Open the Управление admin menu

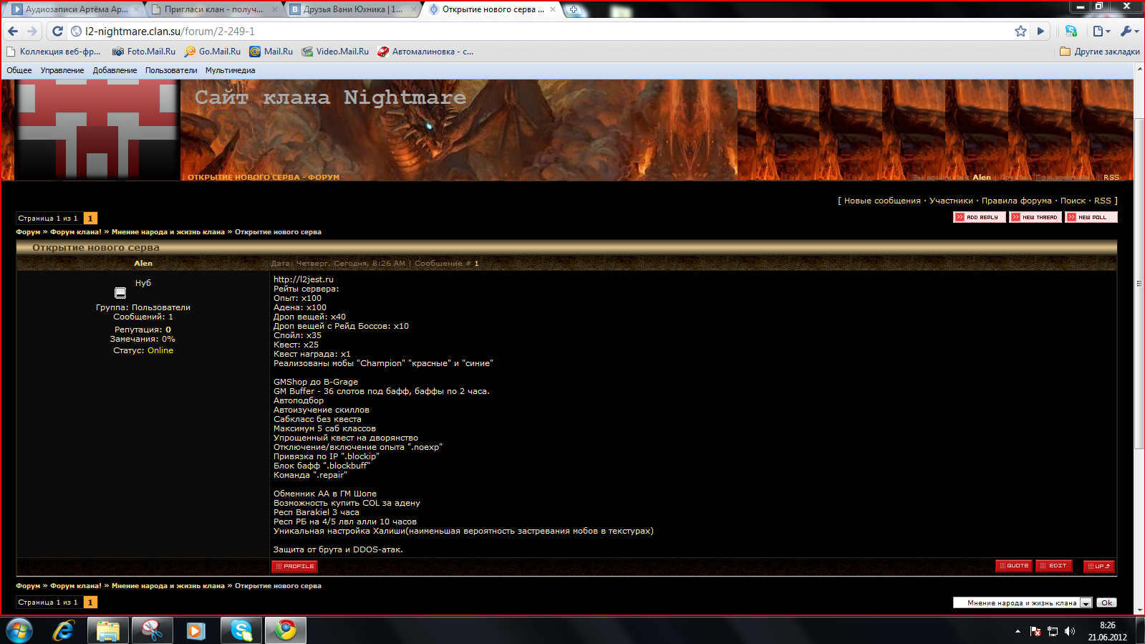pyautogui.click(x=62, y=70)
